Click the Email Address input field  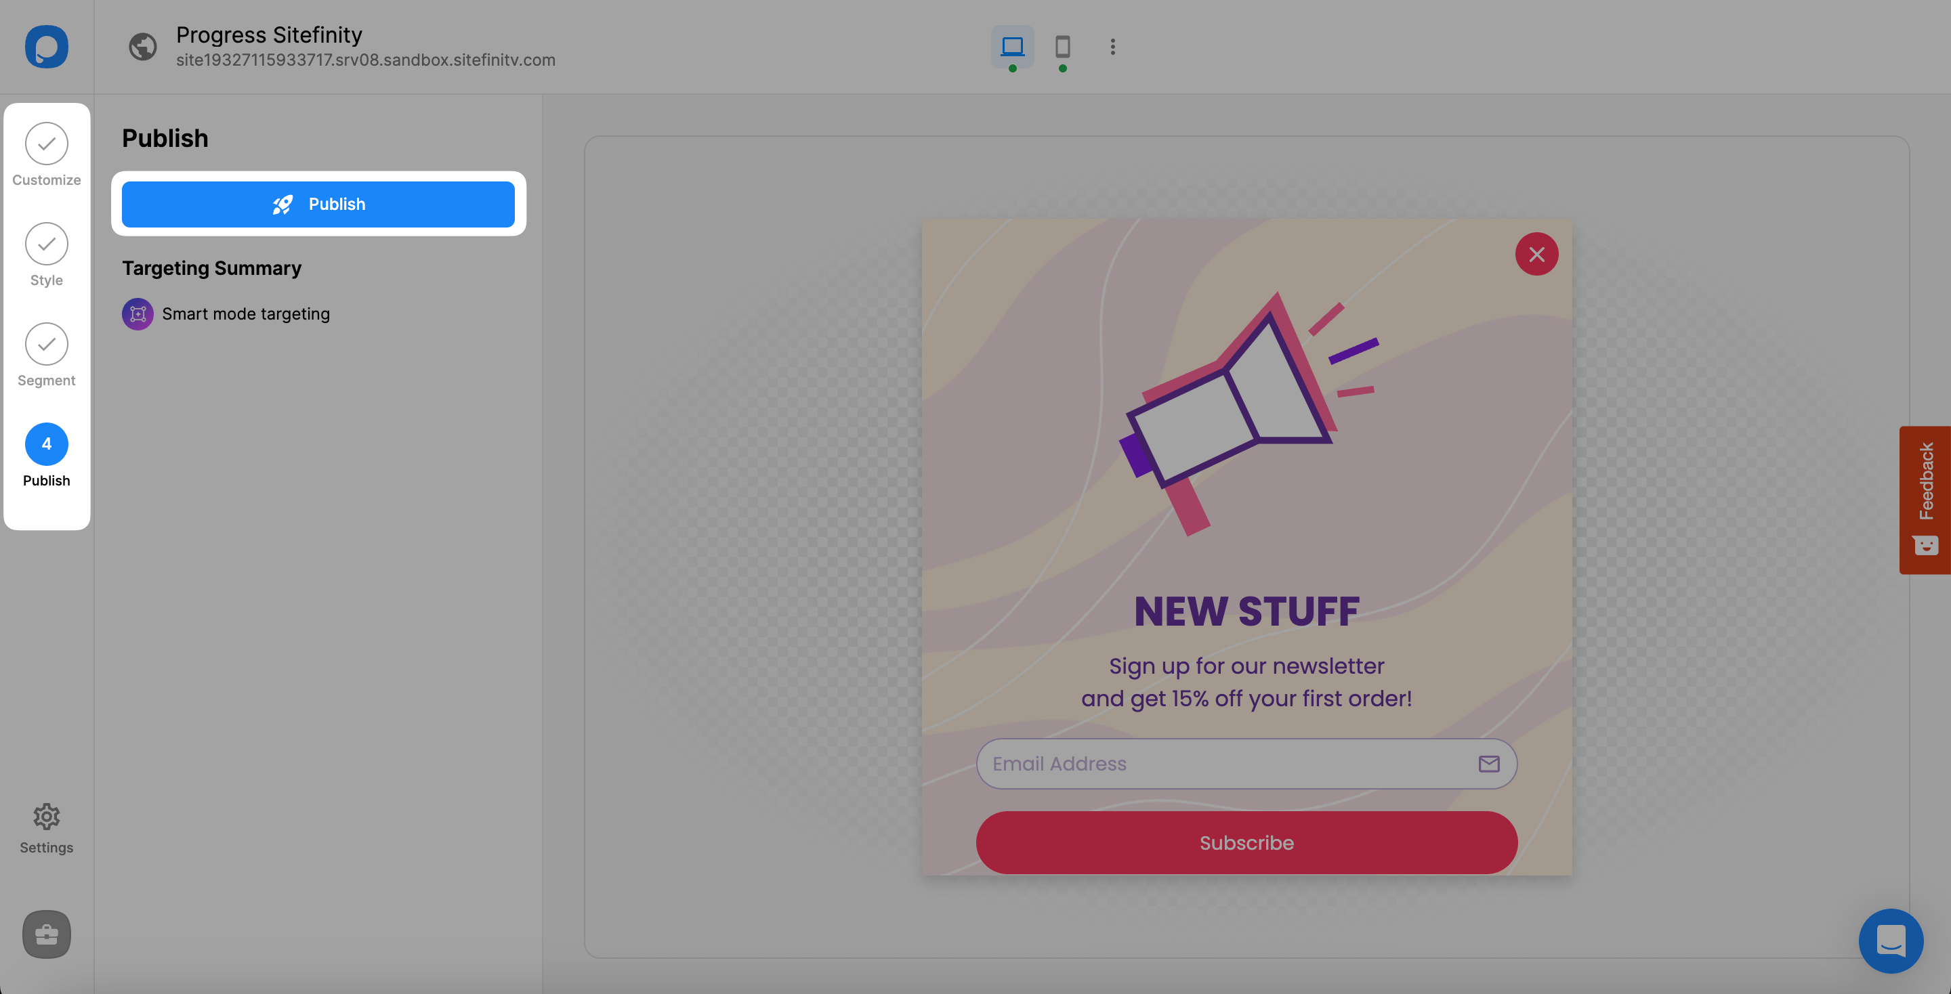pyautogui.click(x=1246, y=763)
